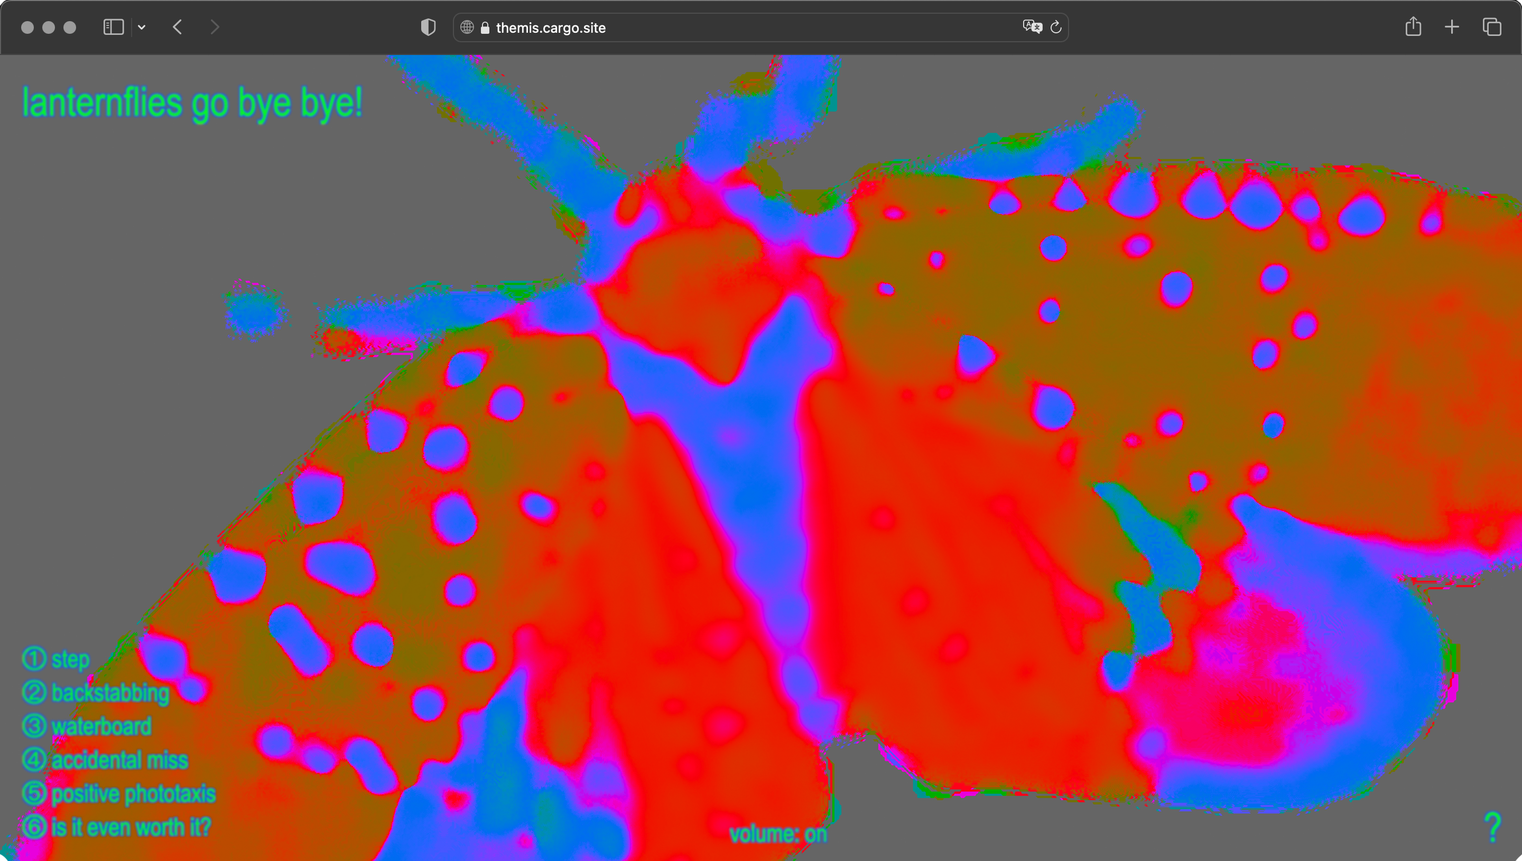The height and width of the screenshot is (861, 1522).
Task: Open the privacy report shield icon
Action: [x=428, y=27]
